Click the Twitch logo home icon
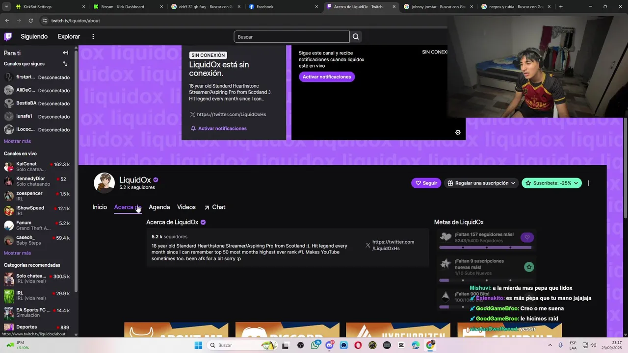The height and width of the screenshot is (353, 628). tap(8, 37)
